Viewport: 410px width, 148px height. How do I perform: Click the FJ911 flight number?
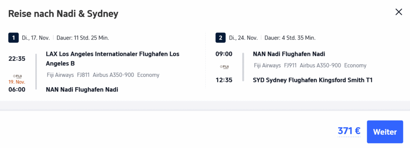coord(290,65)
